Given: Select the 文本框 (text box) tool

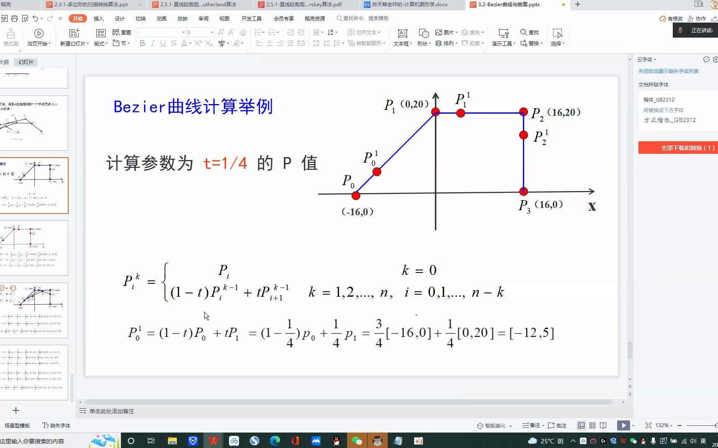Looking at the screenshot, I should 402,38.
